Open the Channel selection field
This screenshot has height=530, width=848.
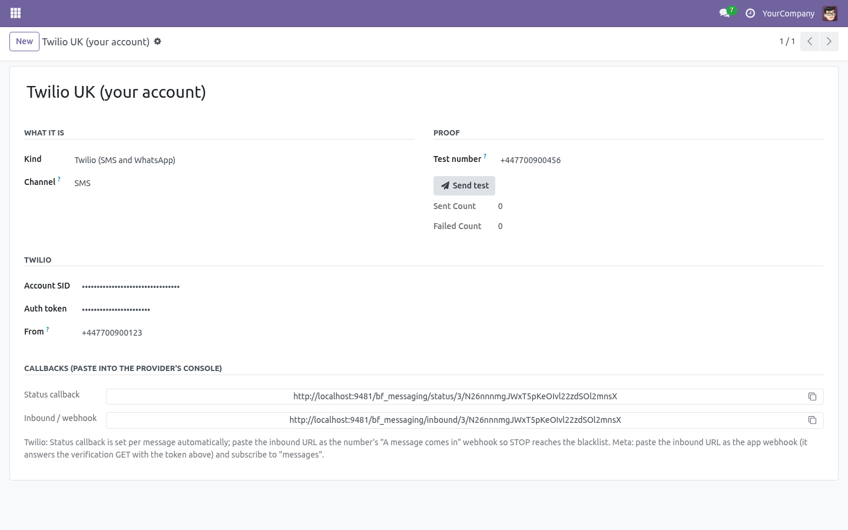(242, 183)
